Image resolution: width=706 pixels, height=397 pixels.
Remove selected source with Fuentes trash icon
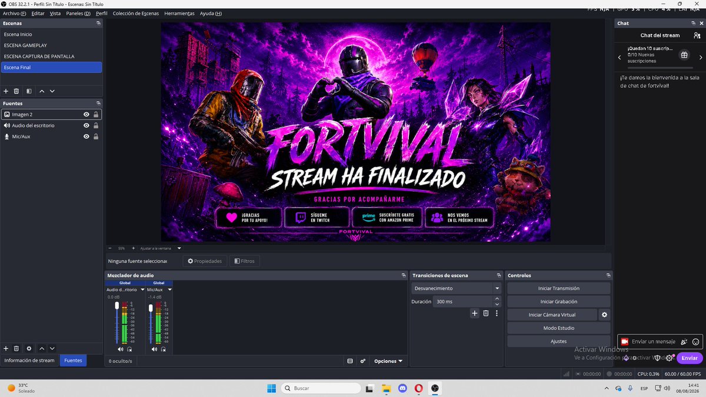click(16, 349)
